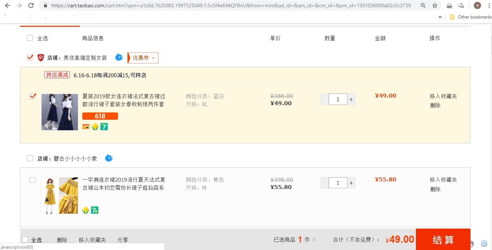This screenshot has height=250, width=492.
Task: Click the browser reload icon
Action: click(x=31, y=5)
